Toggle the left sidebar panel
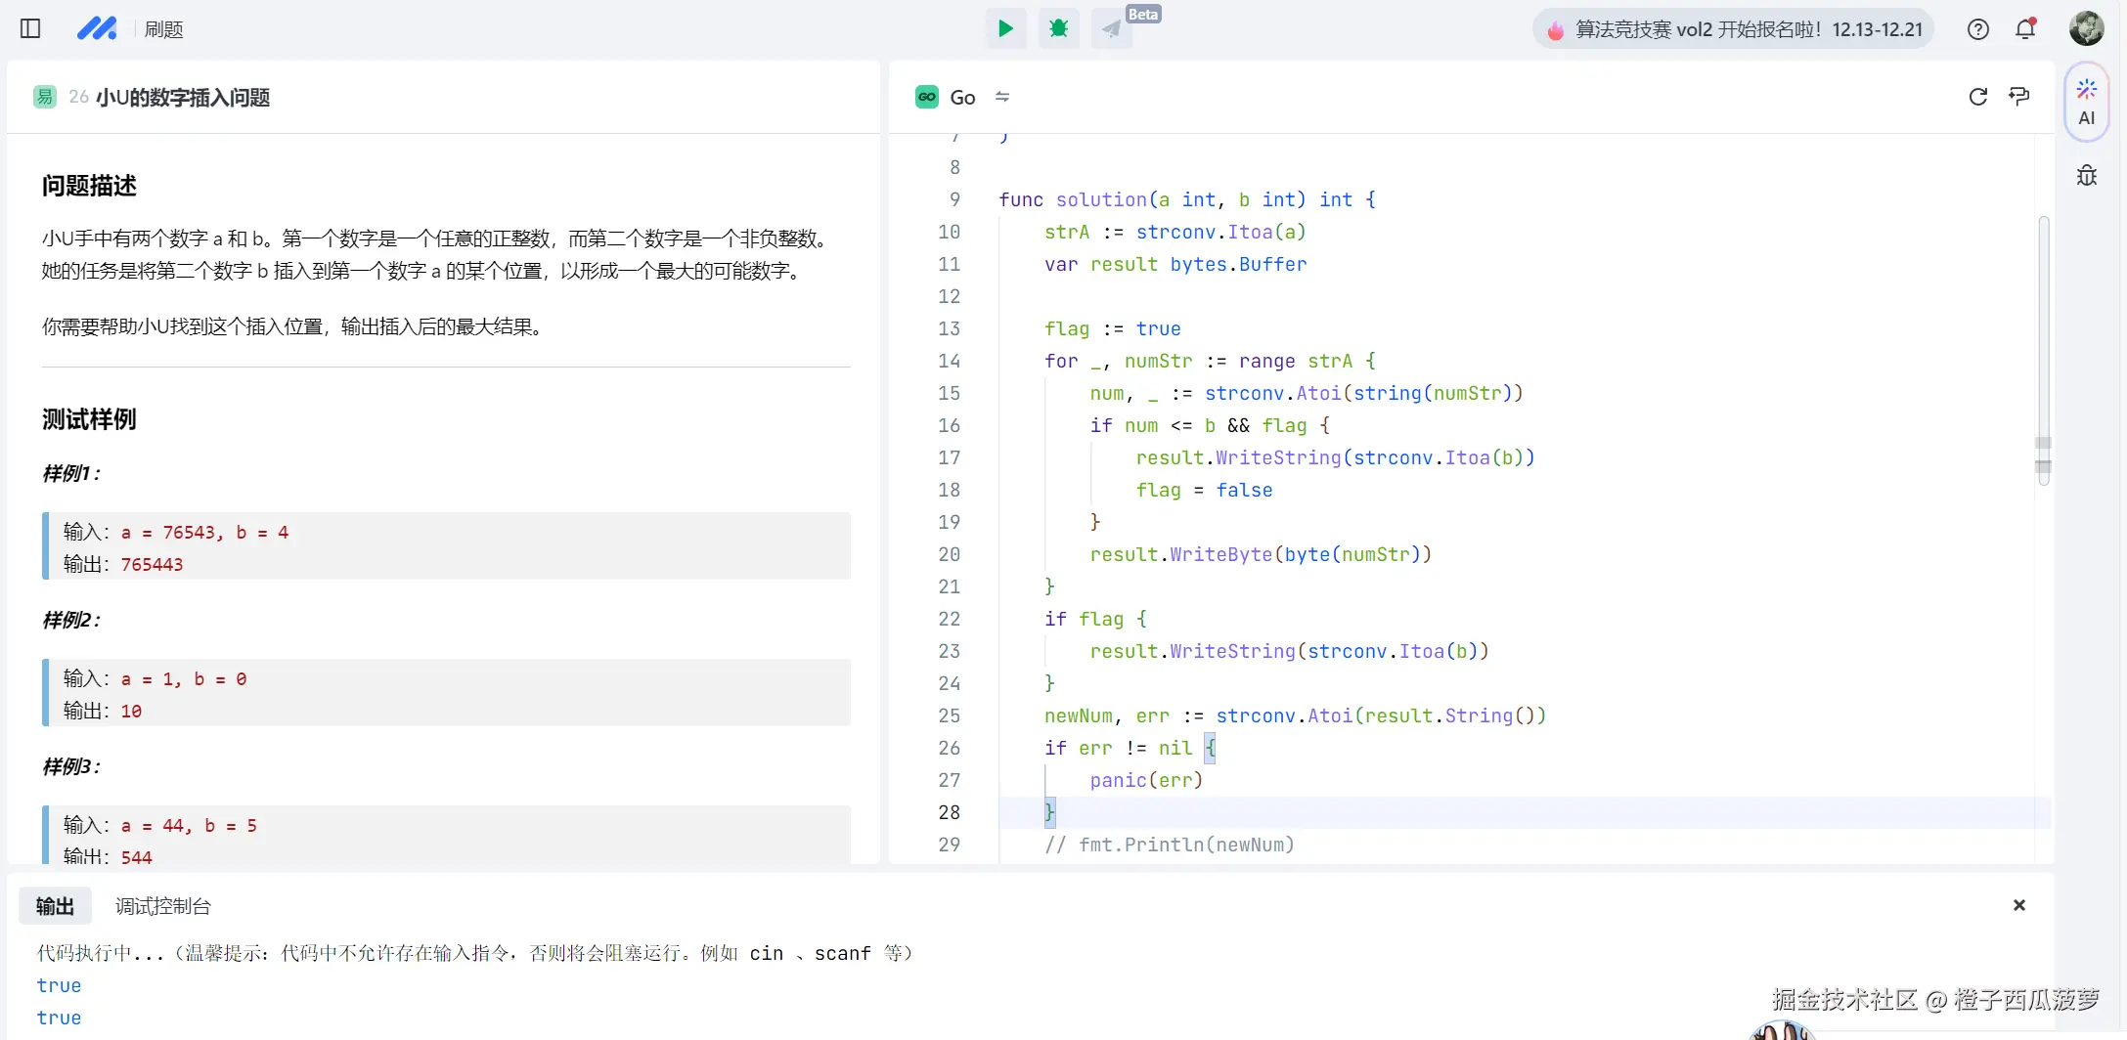The image size is (2127, 1040). (x=30, y=28)
